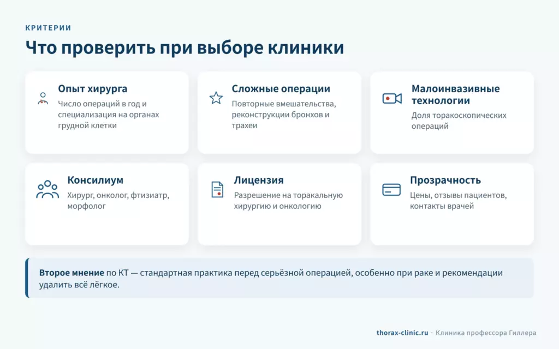The height and width of the screenshot is (349, 559).
Task: Click the document icon beside Лицензия
Action: [217, 189]
